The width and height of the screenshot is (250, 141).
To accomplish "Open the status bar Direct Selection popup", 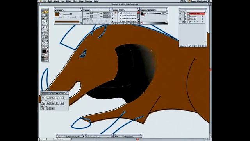I will point(70,139).
